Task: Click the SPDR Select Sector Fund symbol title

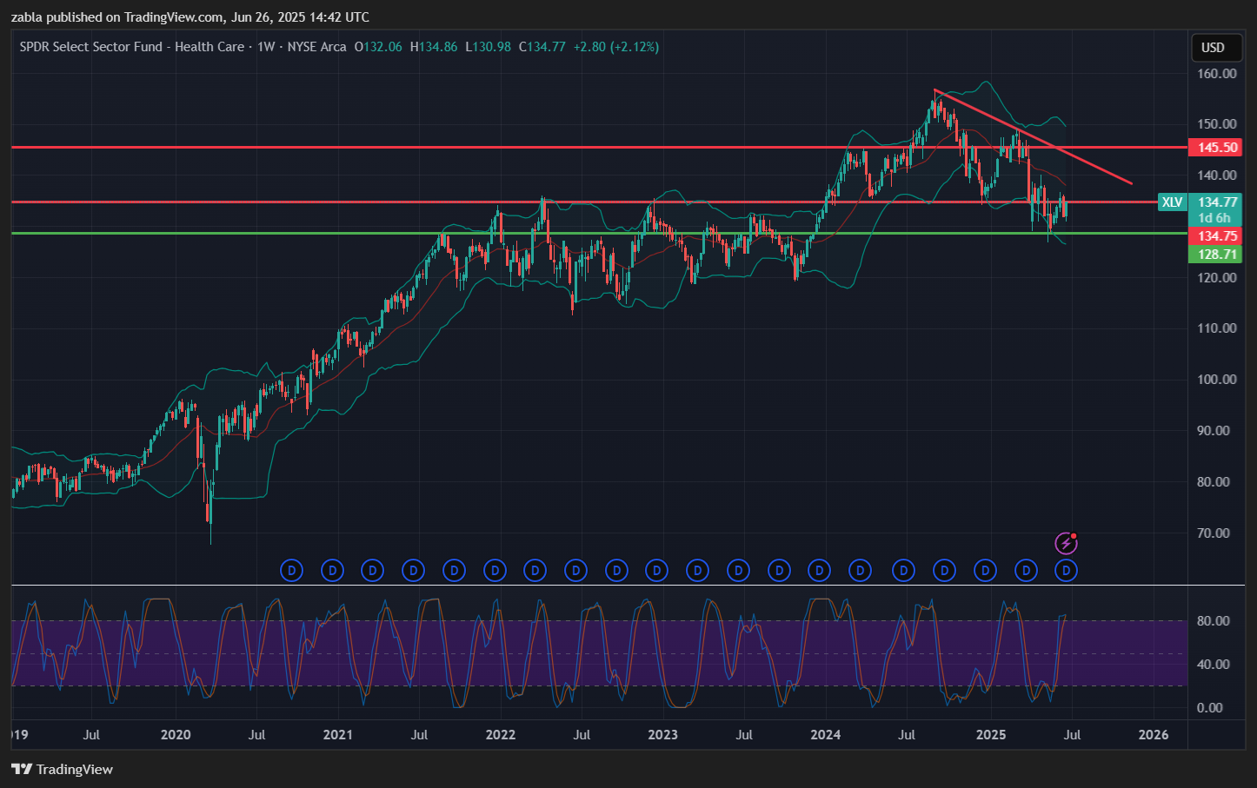Action: [132, 47]
